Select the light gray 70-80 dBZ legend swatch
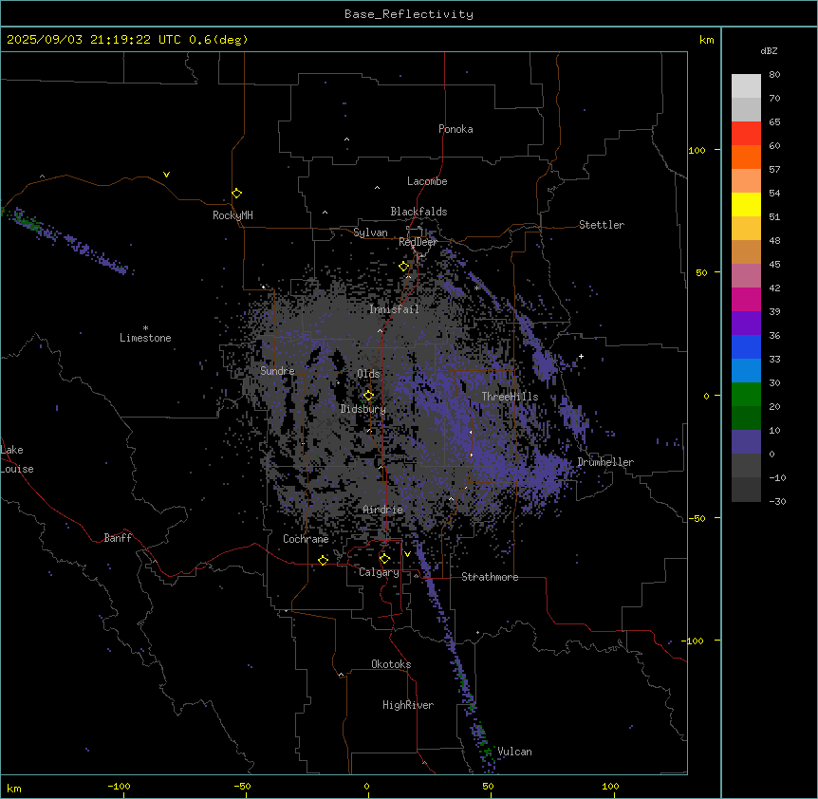 (746, 86)
